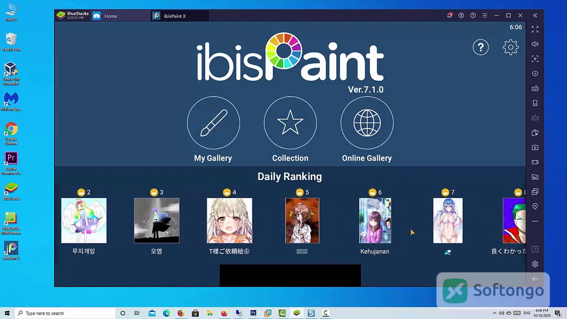Image resolution: width=567 pixels, height=319 pixels.
Task: Open ibisPaint help question mark
Action: tap(481, 47)
